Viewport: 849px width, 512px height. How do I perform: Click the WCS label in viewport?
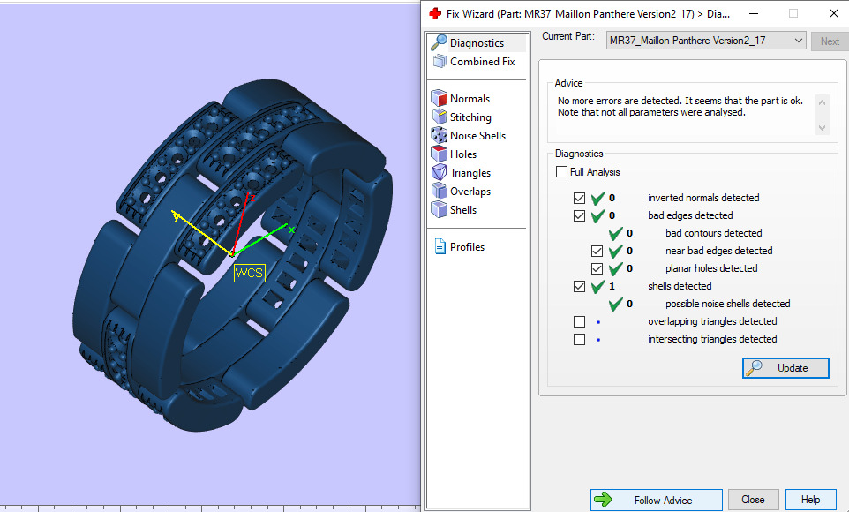[x=249, y=273]
